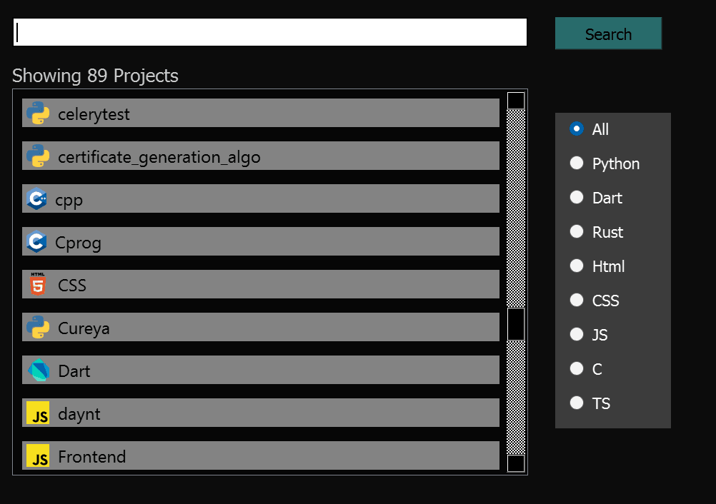Open the Cprog project entry

pyautogui.click(x=261, y=242)
